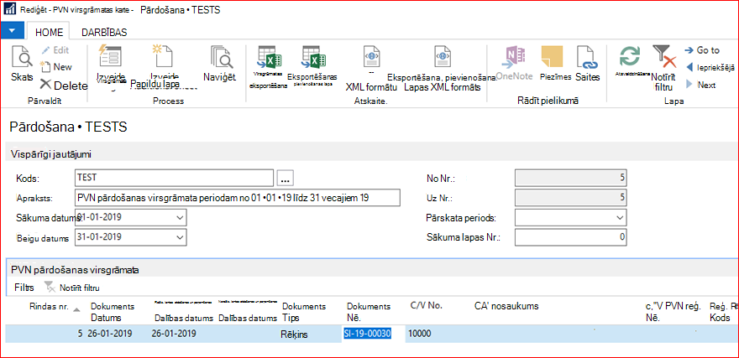Open the Pārskata periods dropdown
Screen dimensions: 739x358
(619, 218)
